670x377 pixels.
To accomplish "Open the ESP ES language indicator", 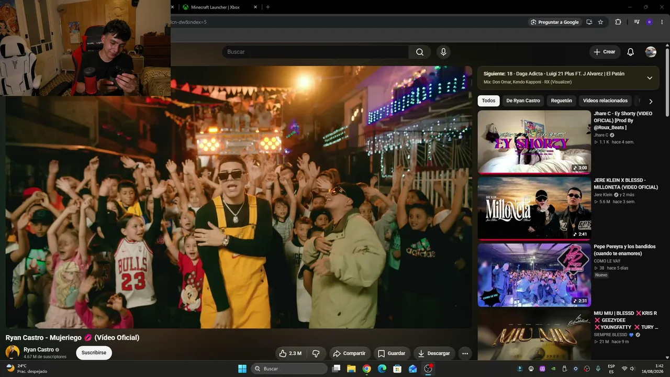I will pos(611,369).
